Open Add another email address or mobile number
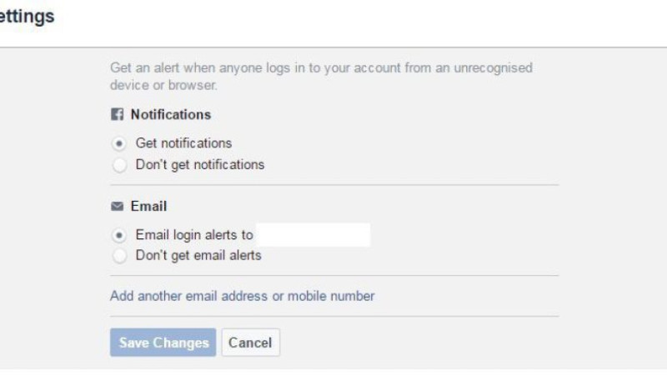This screenshot has height=376, width=667. pyautogui.click(x=242, y=296)
